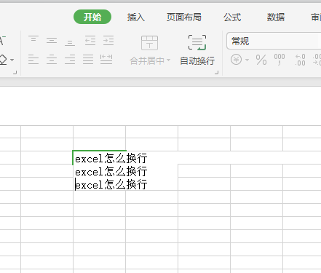Click the increase indent icon

(108, 40)
